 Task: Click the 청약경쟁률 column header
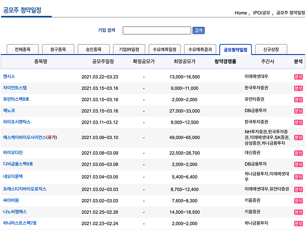tap(225, 62)
